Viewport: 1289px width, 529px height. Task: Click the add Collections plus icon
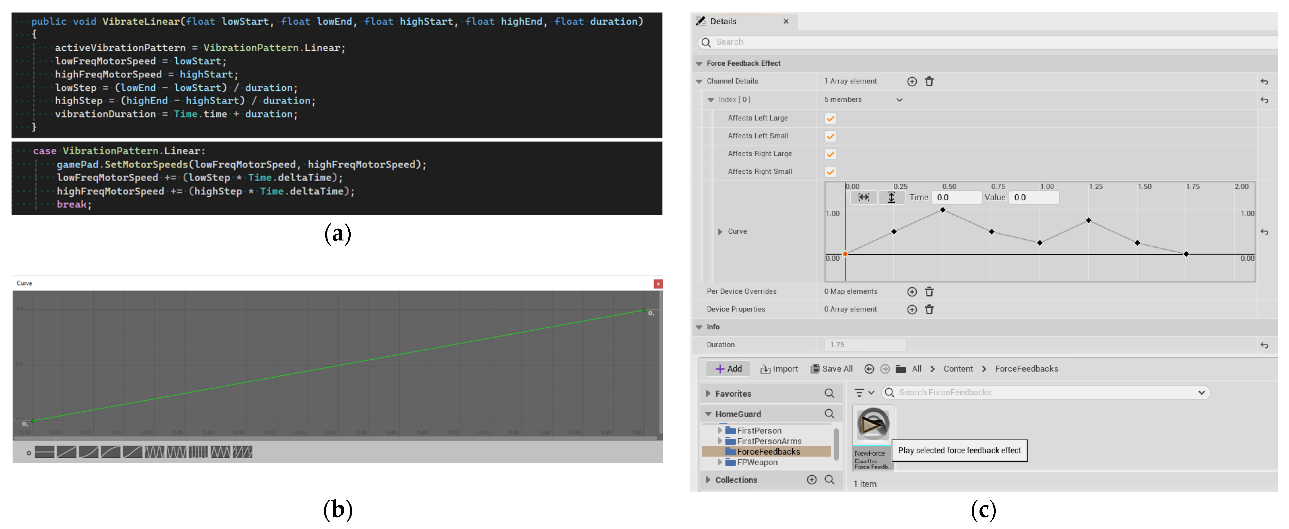(x=812, y=480)
